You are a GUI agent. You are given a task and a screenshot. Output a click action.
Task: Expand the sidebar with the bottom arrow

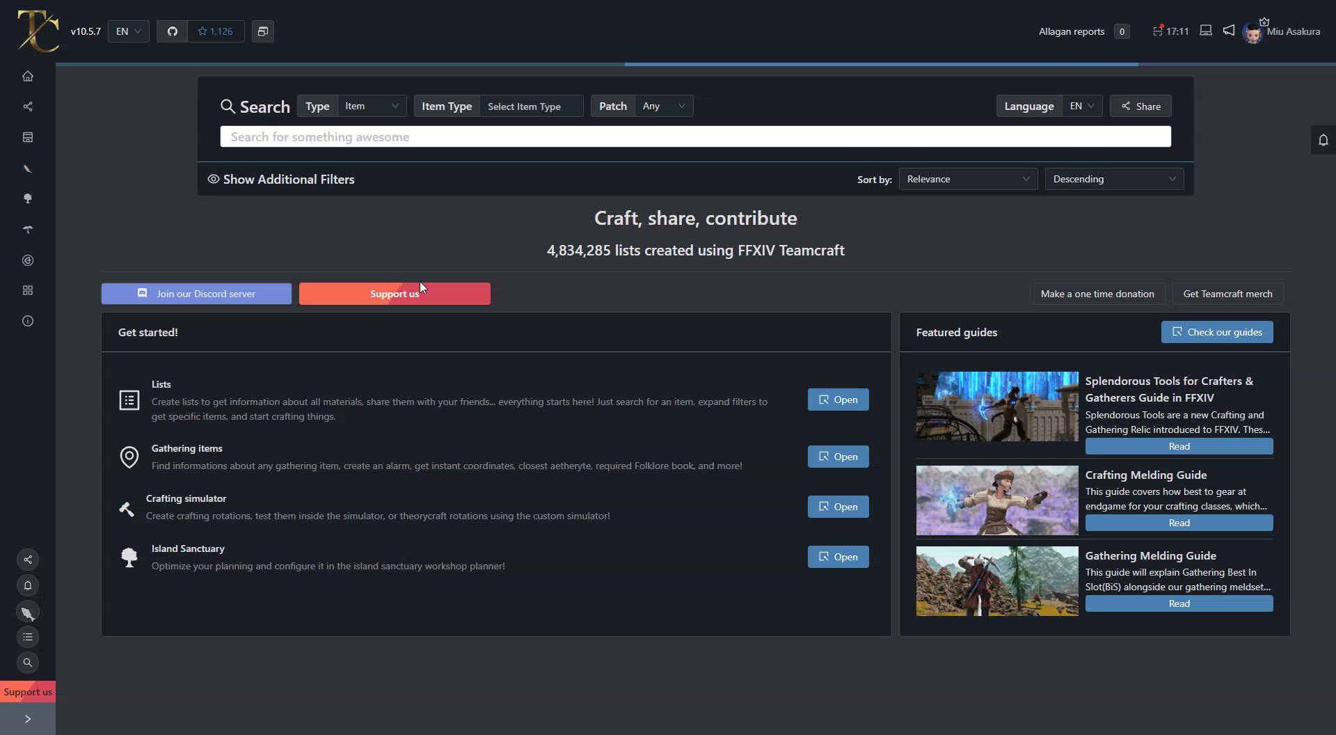(x=28, y=719)
